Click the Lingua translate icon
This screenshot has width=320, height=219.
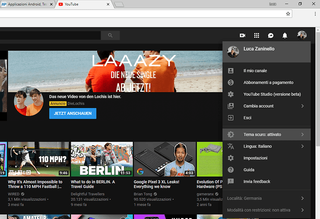(x=231, y=146)
